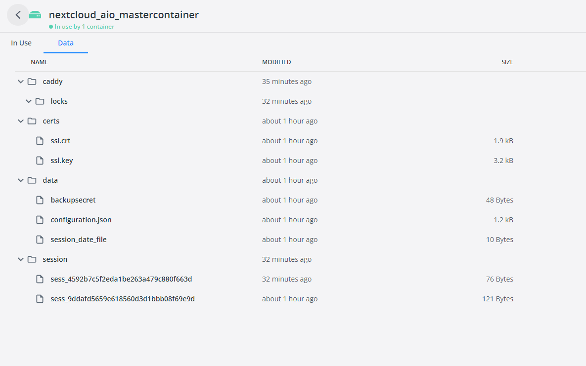This screenshot has width=586, height=366.
Task: Click the 1.2 kB size of configuration.json
Action: click(503, 220)
